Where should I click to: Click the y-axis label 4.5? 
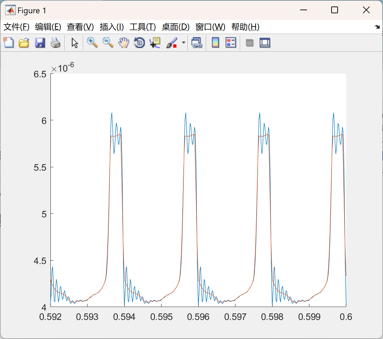[40, 261]
